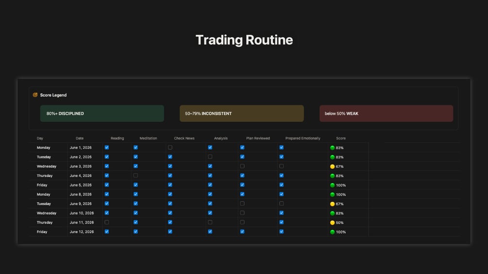Select the Check News column header

[x=184, y=138]
